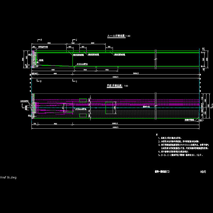Click the 1:60 scale beside the plan title

coord(126,86)
